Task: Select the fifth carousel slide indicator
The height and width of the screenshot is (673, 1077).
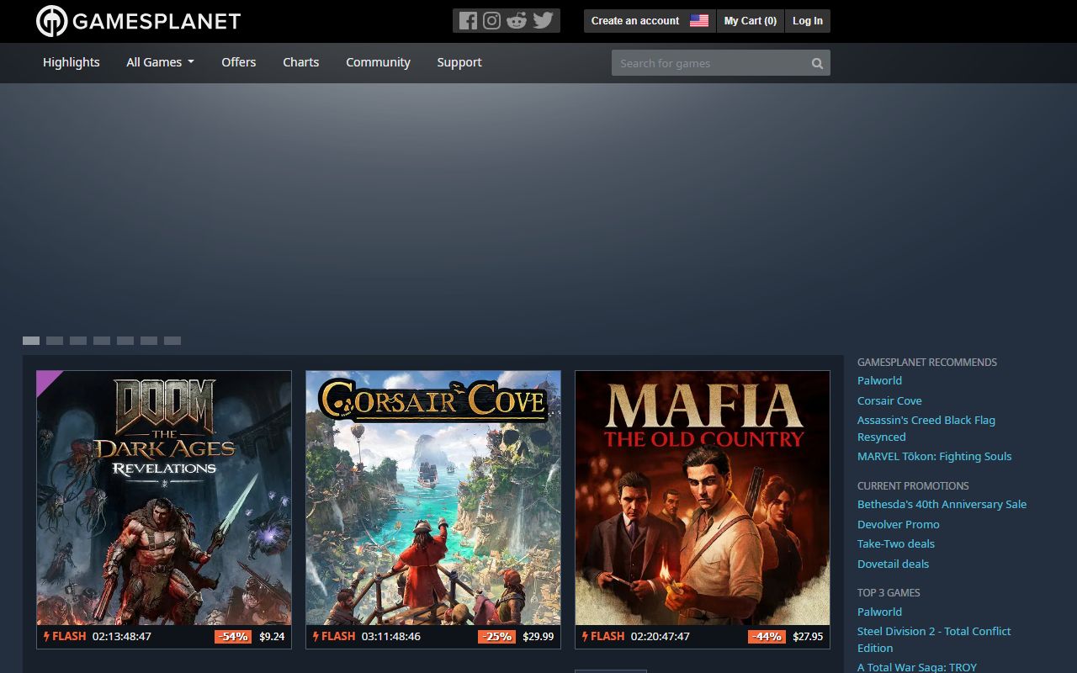Action: pyautogui.click(x=125, y=341)
